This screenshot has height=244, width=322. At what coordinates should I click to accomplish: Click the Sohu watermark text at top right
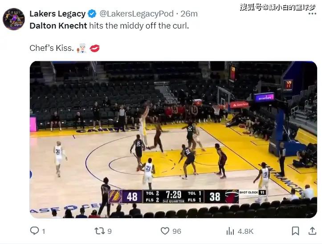click(x=279, y=7)
